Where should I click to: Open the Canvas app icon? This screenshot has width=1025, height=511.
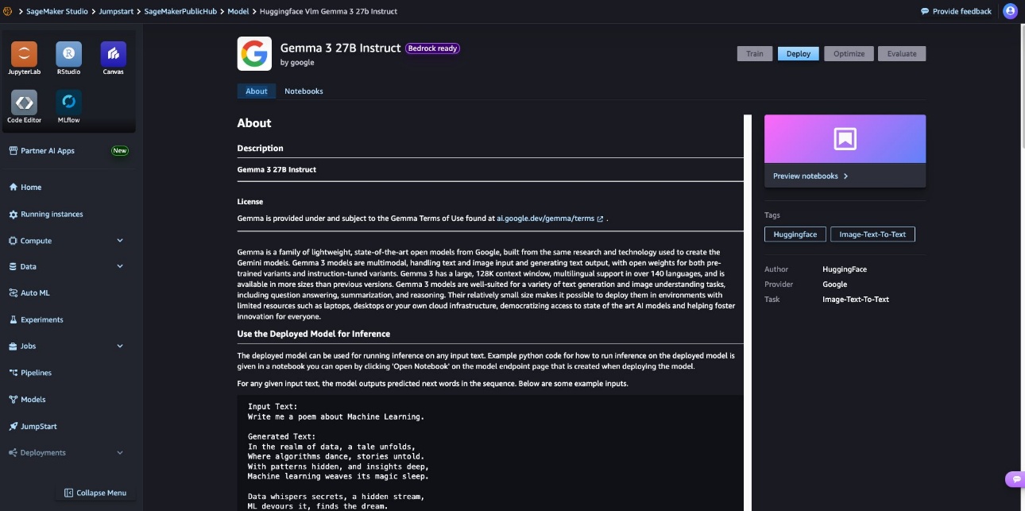[113, 54]
